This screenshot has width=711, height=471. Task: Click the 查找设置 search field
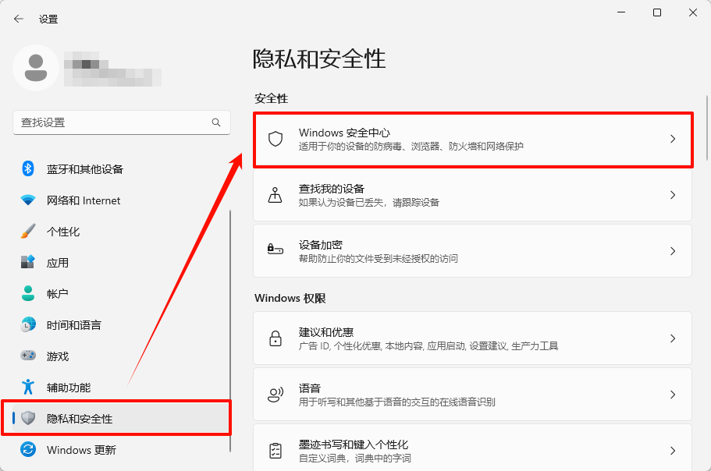pyautogui.click(x=122, y=122)
